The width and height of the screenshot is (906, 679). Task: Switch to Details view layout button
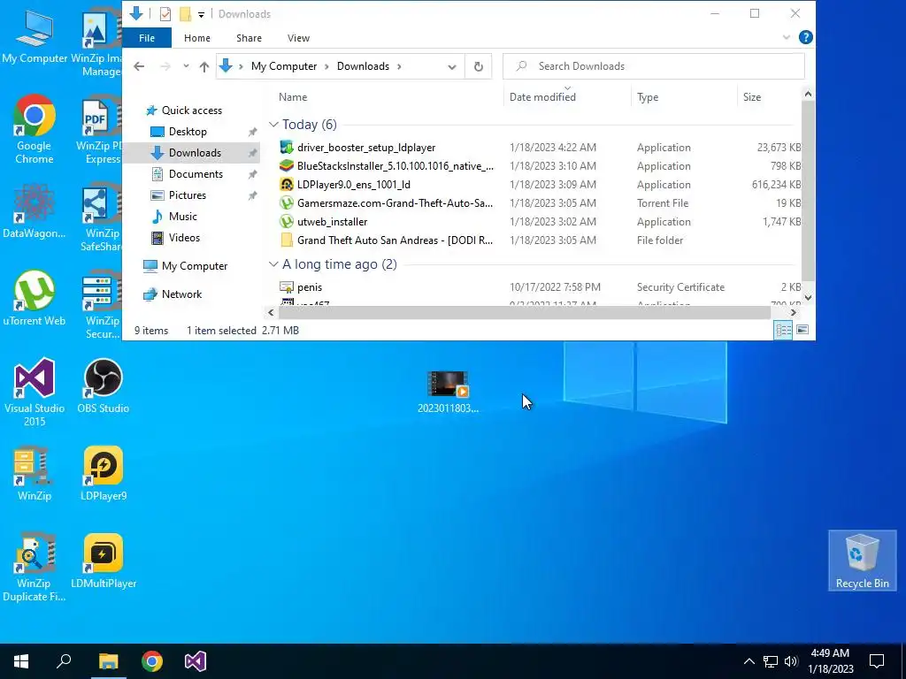point(784,331)
